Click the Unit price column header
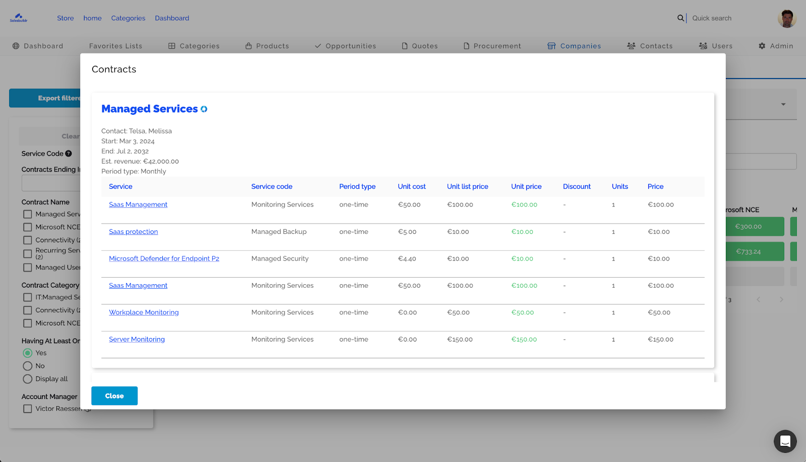The image size is (806, 462). click(x=526, y=186)
